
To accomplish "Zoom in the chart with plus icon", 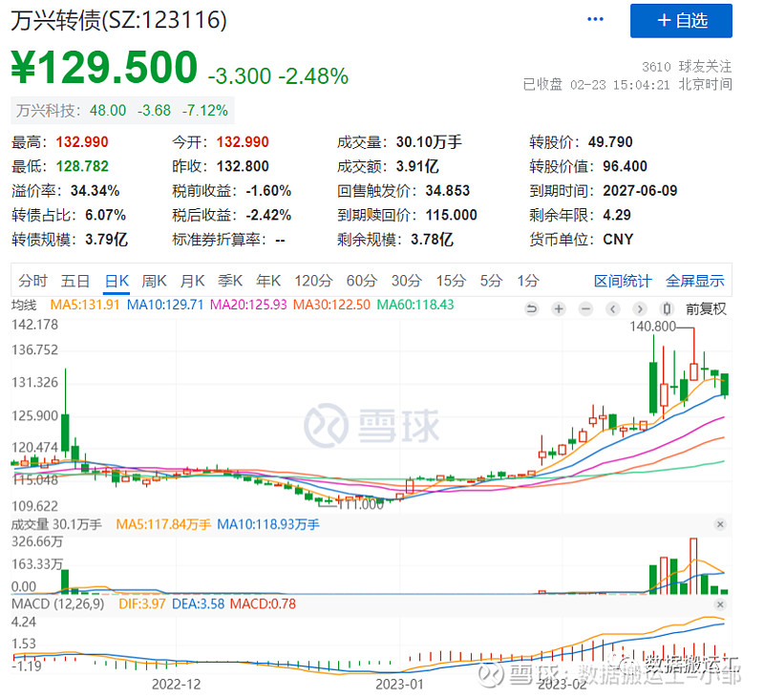I will tap(559, 308).
